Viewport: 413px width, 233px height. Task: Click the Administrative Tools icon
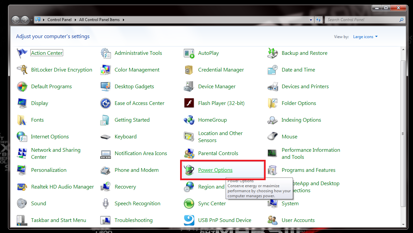click(106, 53)
